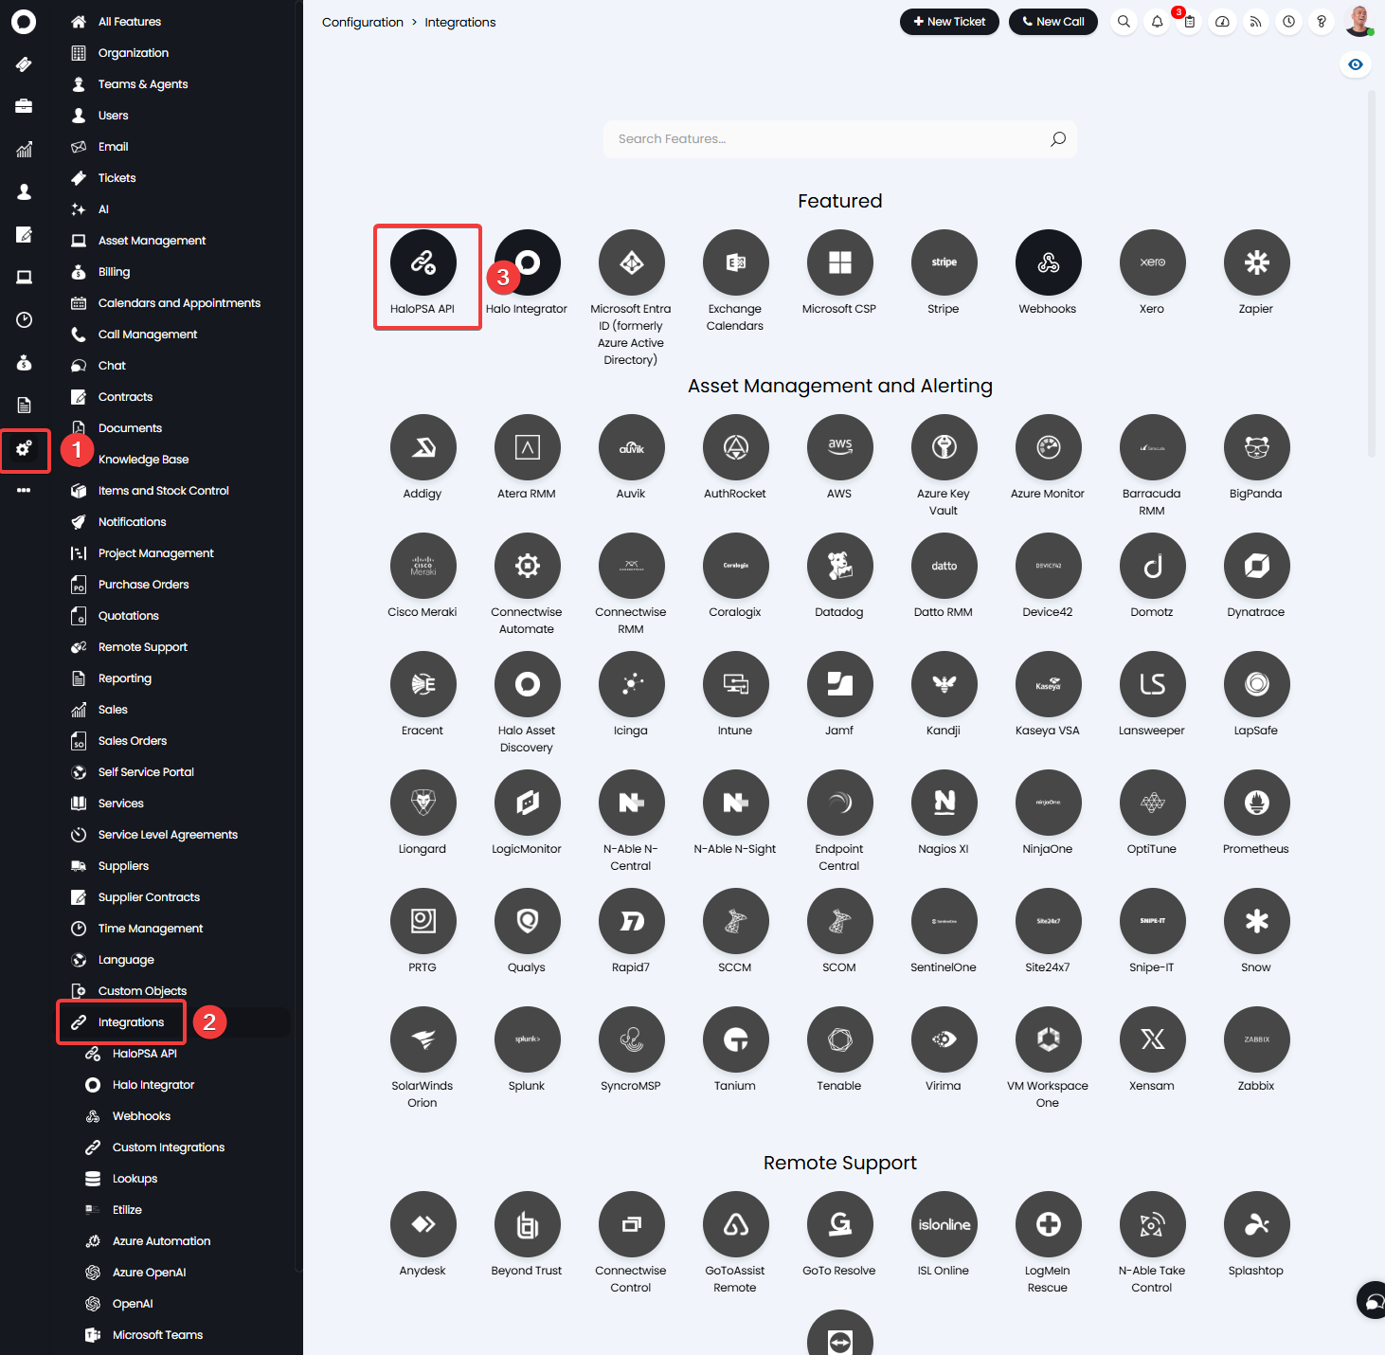Choose the Microsoft CSP integration
The image size is (1385, 1355).
840,262
